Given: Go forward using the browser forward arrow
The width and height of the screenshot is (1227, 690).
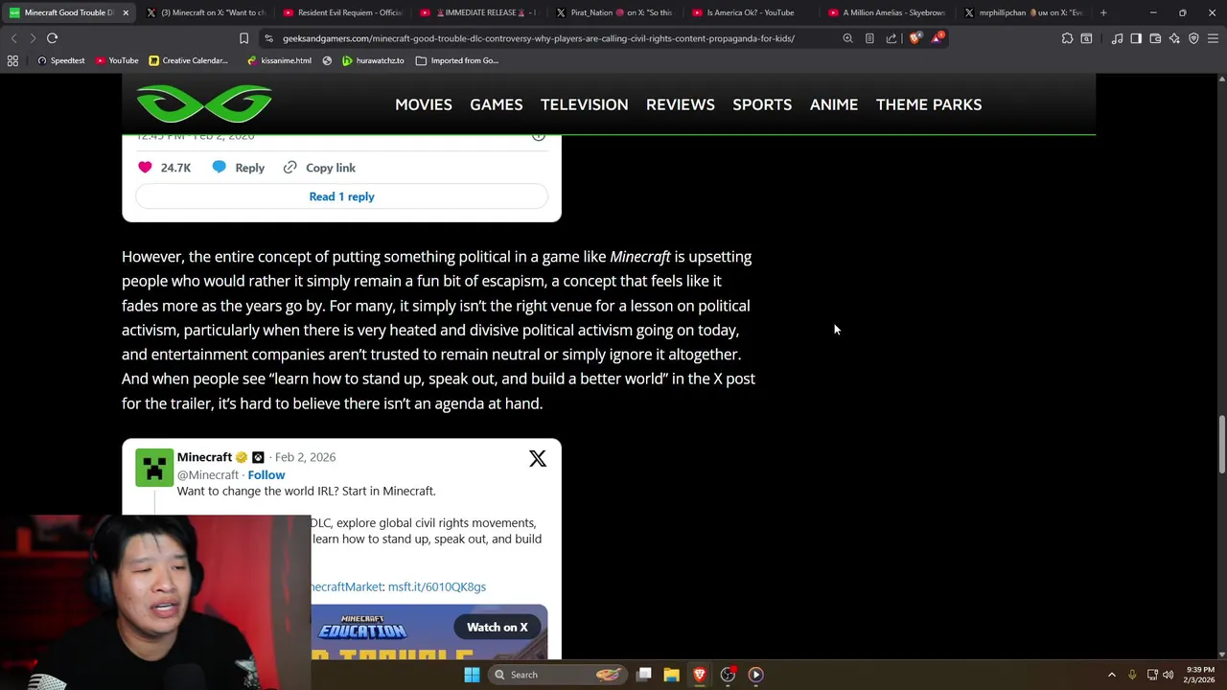Looking at the screenshot, I should (x=33, y=38).
